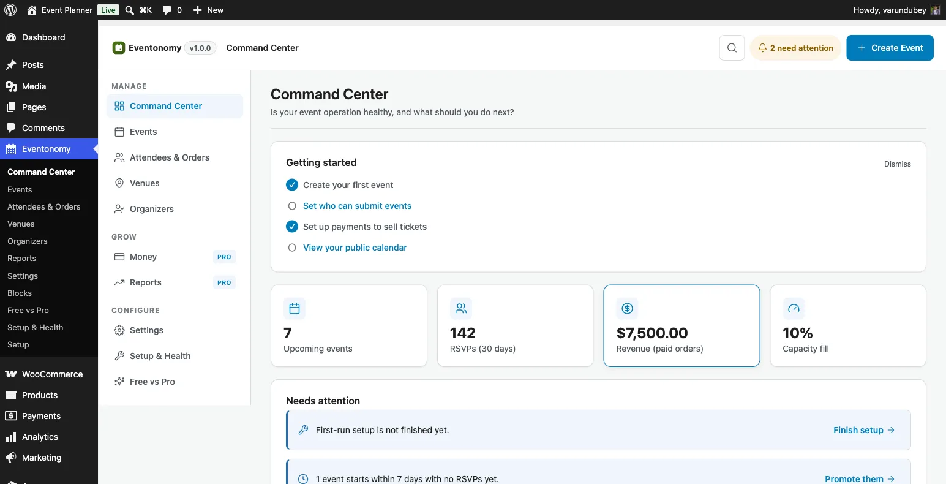
Task: Toggle the Set who can submit events circle
Action: point(292,206)
